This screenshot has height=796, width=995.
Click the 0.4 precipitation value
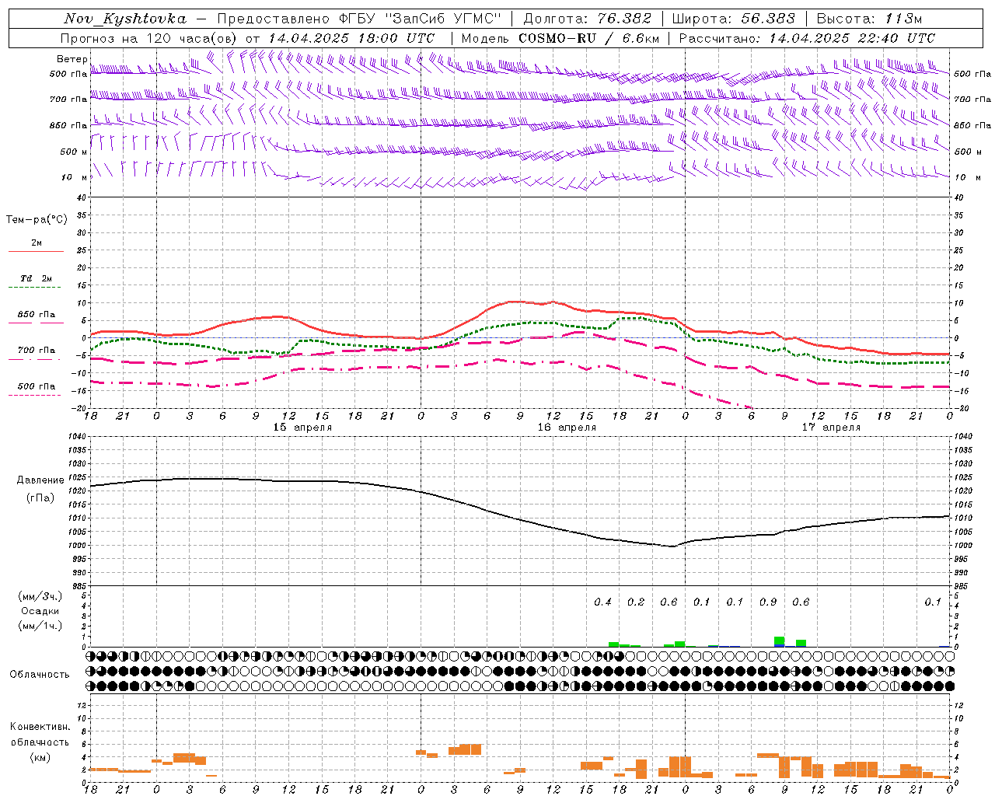pyautogui.click(x=603, y=602)
